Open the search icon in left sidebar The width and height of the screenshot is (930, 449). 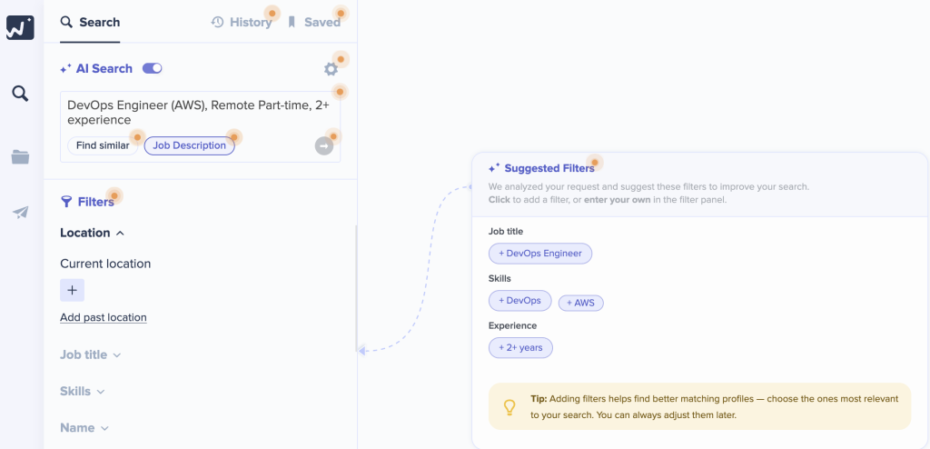[x=20, y=94]
